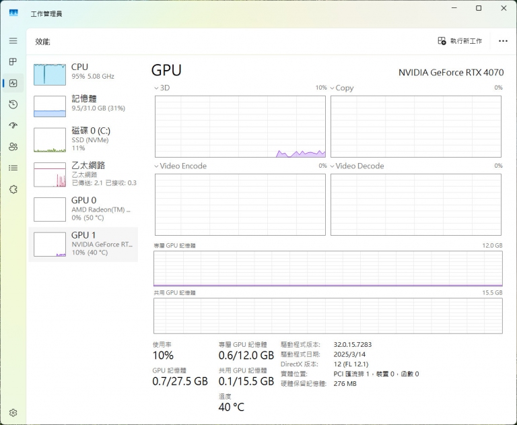Open the Services puzzle-piece icon
The image size is (517, 425).
tap(13, 189)
